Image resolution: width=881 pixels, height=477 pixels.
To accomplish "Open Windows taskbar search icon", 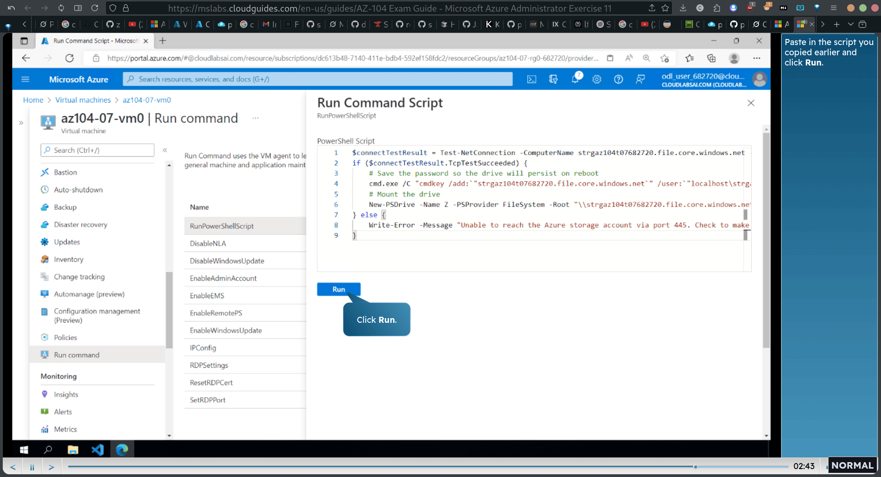I will pyautogui.click(x=48, y=450).
